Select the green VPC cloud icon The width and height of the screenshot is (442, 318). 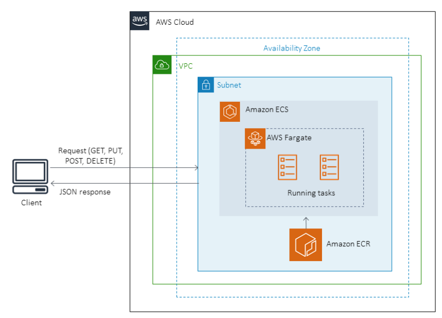pyautogui.click(x=162, y=65)
